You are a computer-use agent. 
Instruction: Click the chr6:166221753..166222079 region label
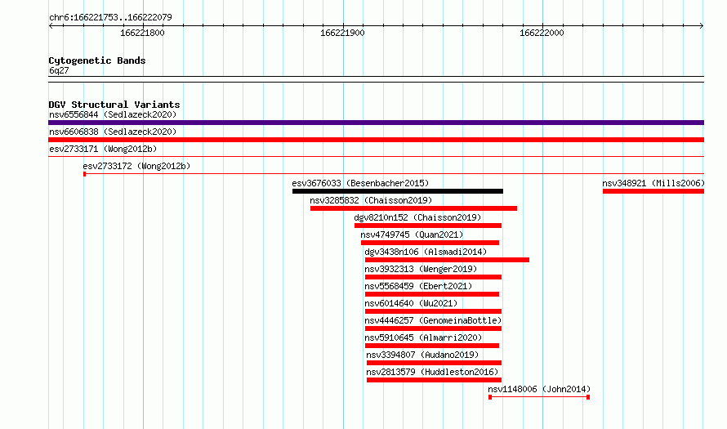(x=110, y=17)
